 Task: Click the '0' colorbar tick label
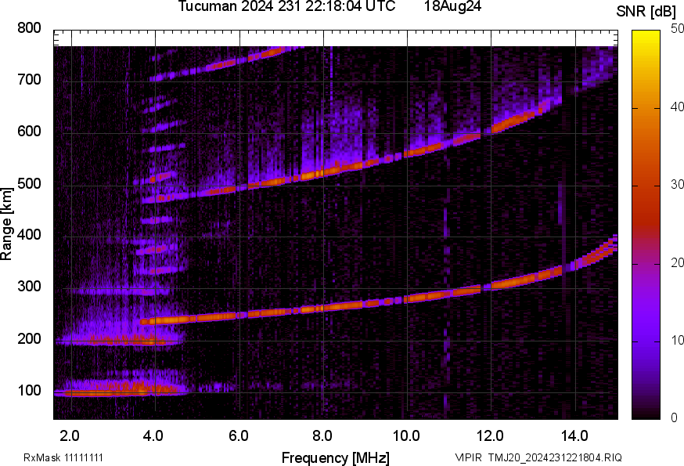[674, 418]
